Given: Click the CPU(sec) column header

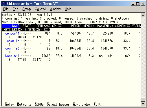Looking at the screenshot, I should point(43,26).
